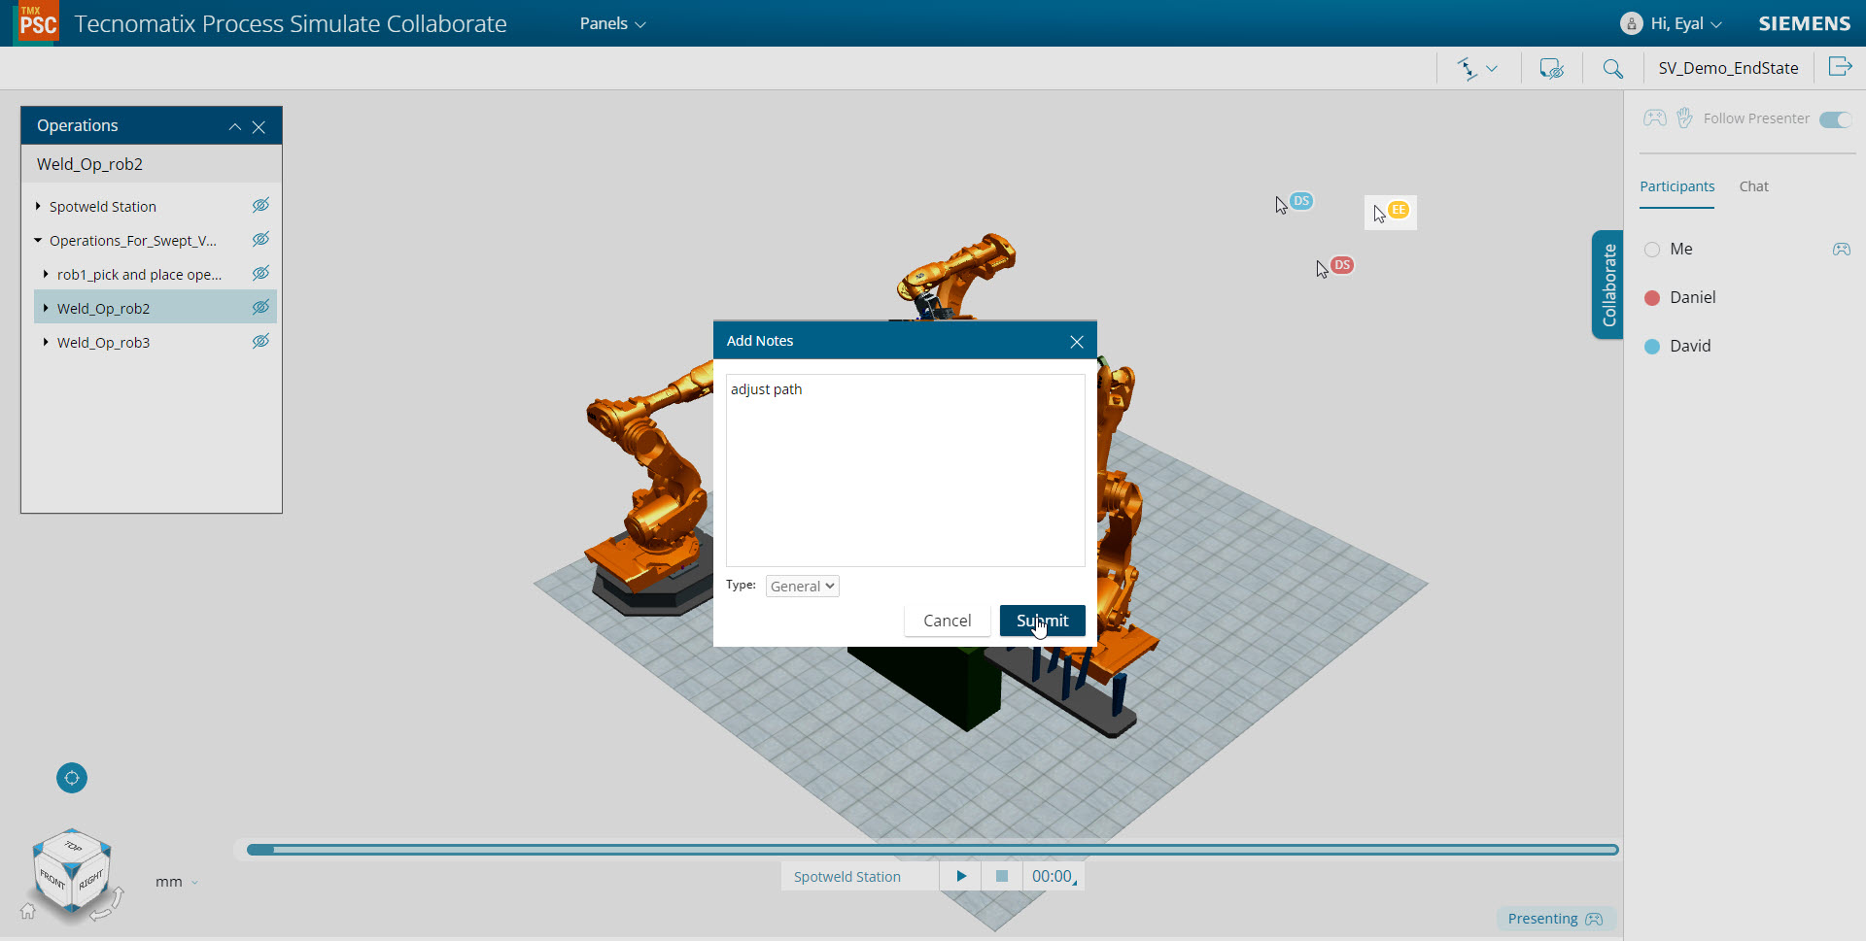Click the SV_Demo_EndState study name
The height and width of the screenshot is (941, 1866).
(x=1728, y=68)
